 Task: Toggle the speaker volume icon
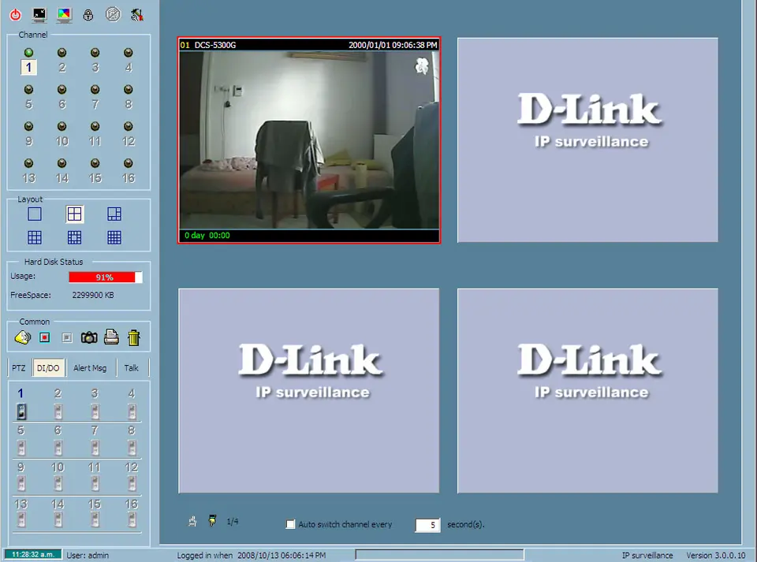22,337
